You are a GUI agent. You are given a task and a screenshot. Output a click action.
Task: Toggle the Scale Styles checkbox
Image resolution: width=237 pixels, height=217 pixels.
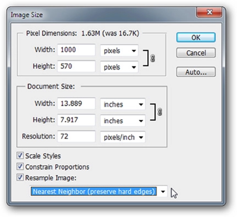click(20, 156)
